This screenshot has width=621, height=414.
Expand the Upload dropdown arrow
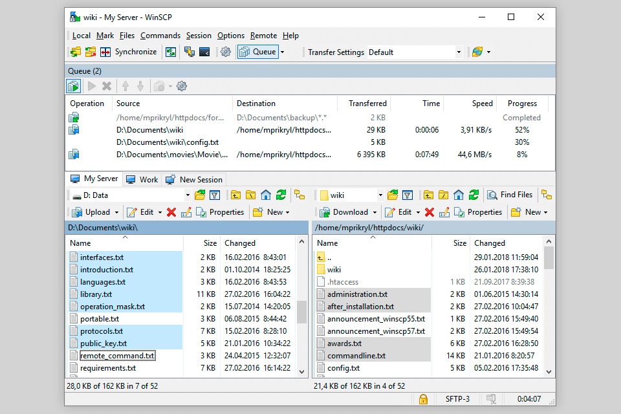(117, 212)
